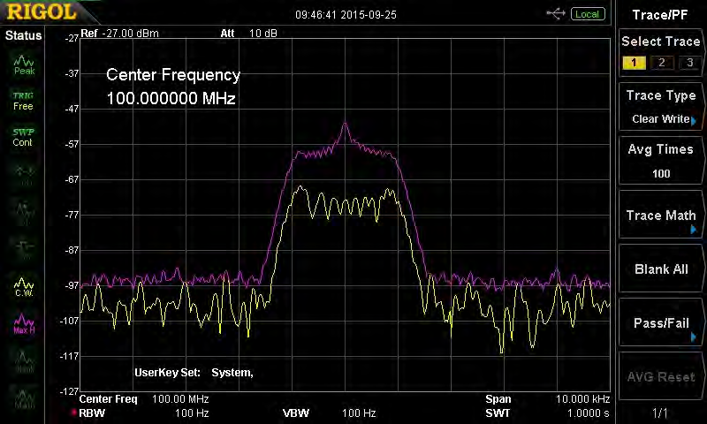Click the RIGOL logo

(42, 12)
